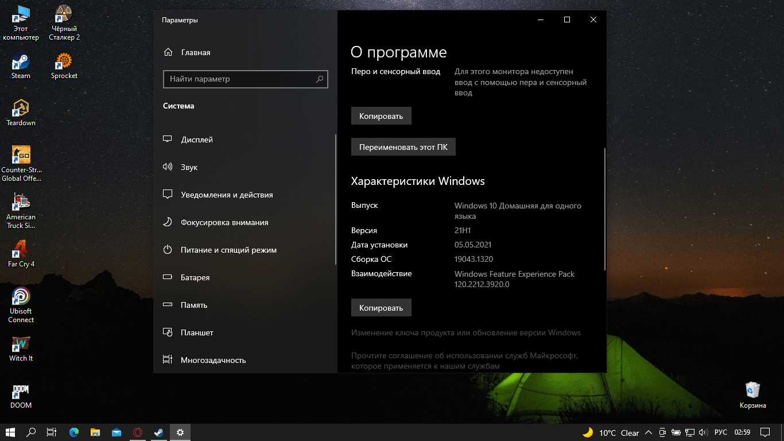784x441 pixels.
Task: Open the DOOM desktop shortcut
Action: point(21,395)
